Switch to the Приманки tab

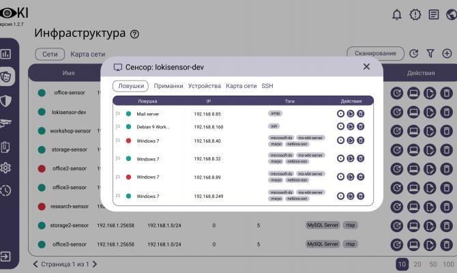point(168,86)
